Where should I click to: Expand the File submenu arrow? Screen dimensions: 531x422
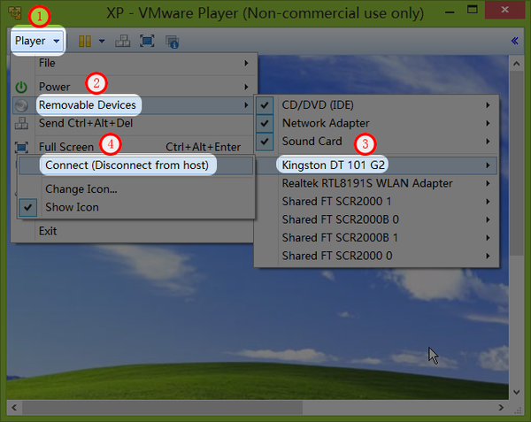[x=247, y=64]
